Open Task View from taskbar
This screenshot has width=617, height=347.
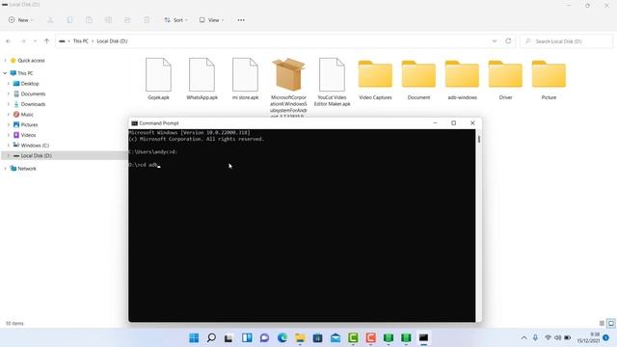click(x=228, y=338)
